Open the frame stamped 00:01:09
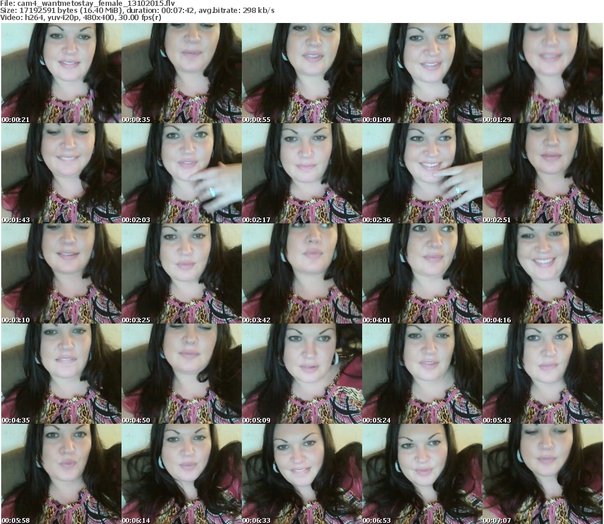This screenshot has width=604, height=524. click(422, 73)
